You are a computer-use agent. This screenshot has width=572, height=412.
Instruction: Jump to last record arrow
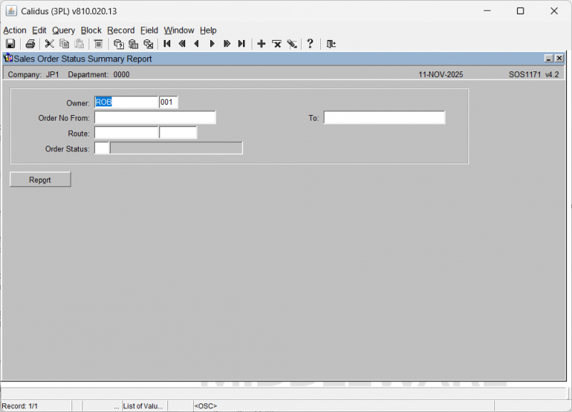point(242,44)
